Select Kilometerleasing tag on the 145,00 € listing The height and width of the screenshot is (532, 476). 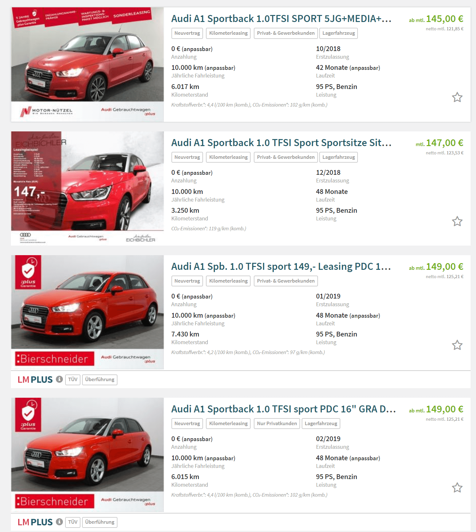(x=228, y=33)
